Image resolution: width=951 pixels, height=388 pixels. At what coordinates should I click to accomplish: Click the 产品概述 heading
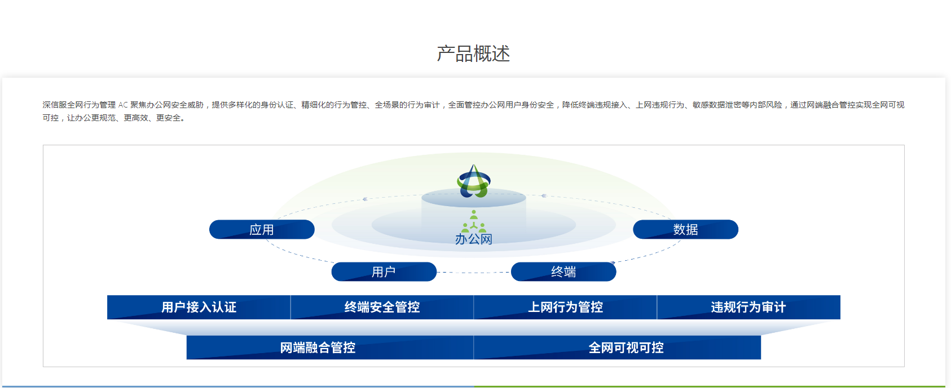(473, 54)
